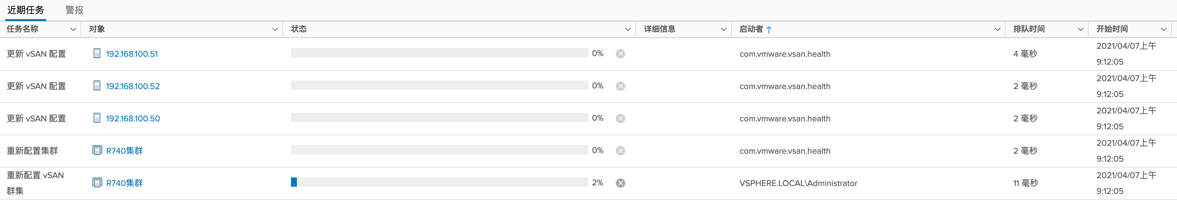Cancel the 192.168.100.51 vSAN update task

coord(620,54)
